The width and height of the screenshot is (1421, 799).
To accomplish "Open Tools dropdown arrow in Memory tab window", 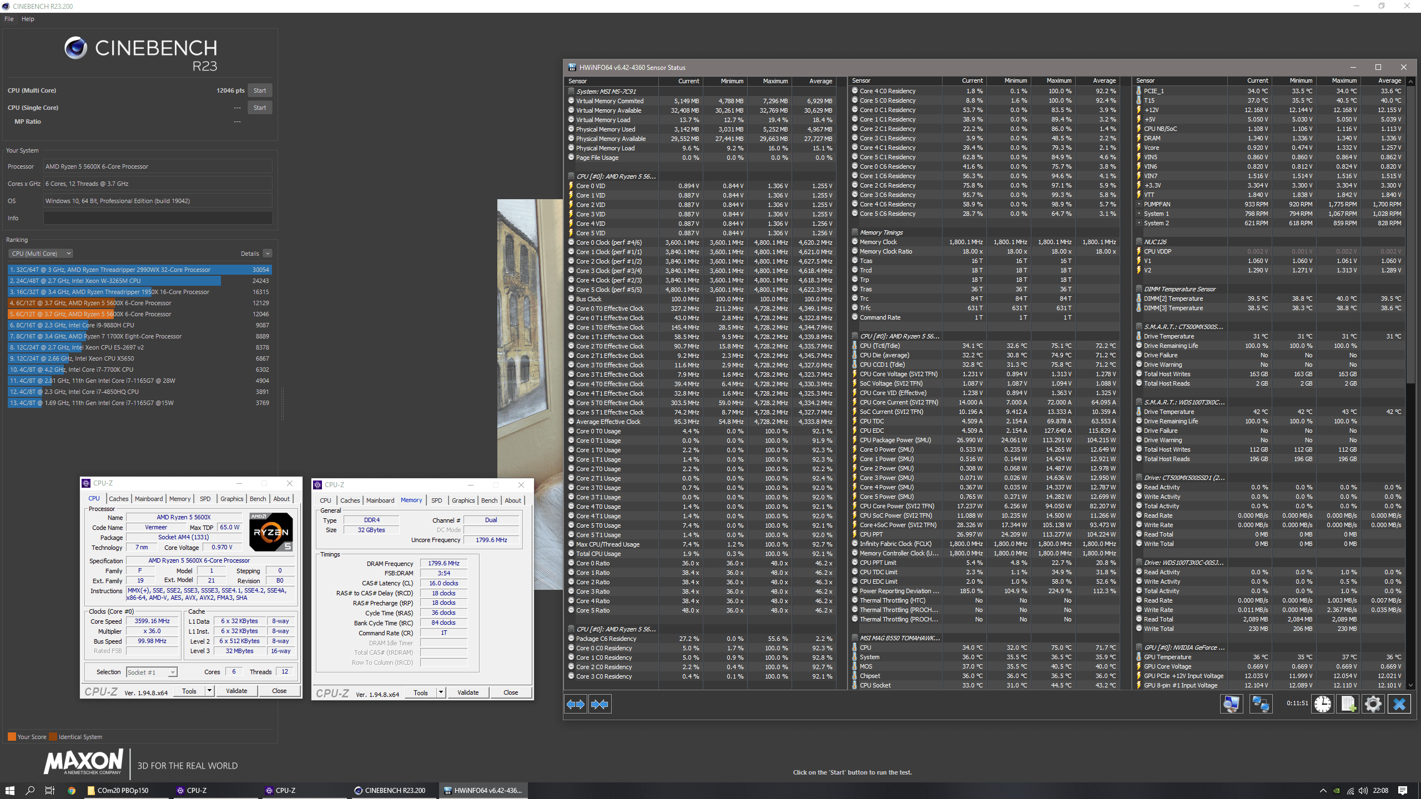I will (x=441, y=692).
